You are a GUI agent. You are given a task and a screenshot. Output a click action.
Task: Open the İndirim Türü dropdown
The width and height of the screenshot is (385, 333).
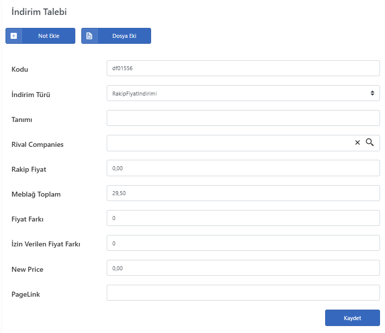coord(243,93)
